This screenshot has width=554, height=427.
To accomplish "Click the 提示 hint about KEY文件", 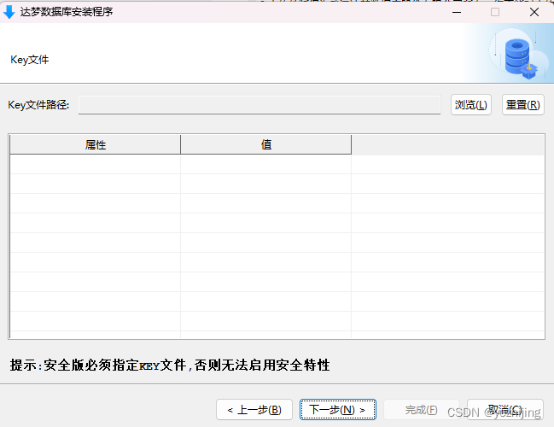I will [x=170, y=365].
